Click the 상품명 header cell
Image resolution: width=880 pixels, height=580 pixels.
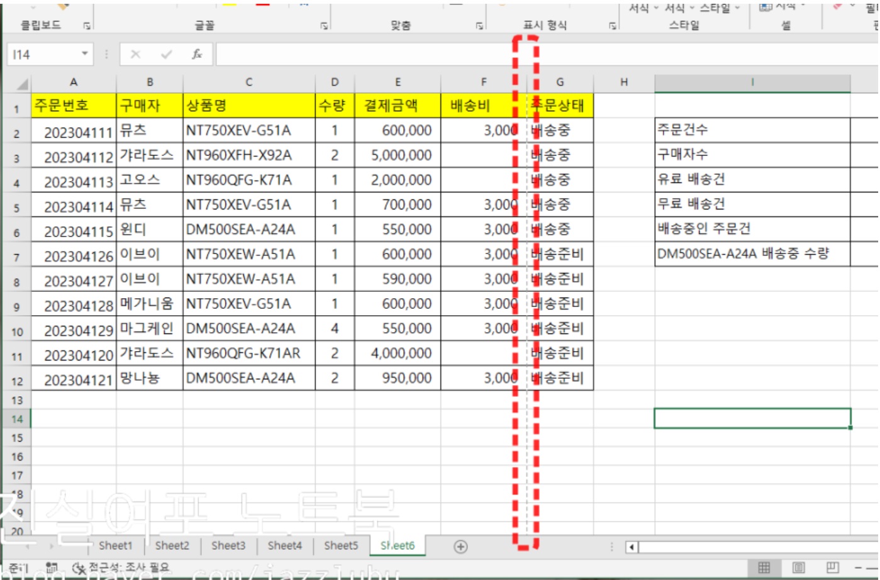coord(249,105)
